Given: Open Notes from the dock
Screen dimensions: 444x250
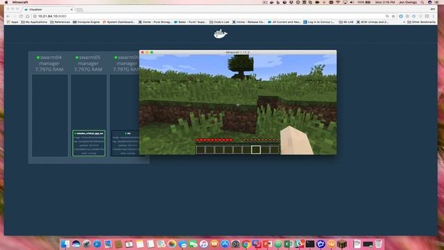Looking at the screenshot, I should (x=140, y=244).
